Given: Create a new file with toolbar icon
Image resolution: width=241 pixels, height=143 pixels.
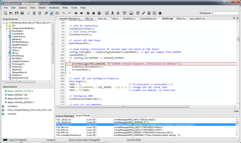Looking at the screenshot, I should (5, 13).
